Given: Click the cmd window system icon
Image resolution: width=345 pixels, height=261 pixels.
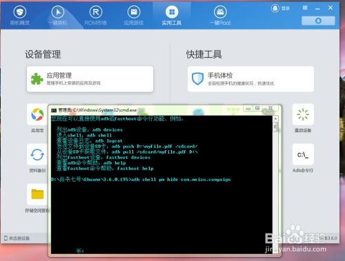Looking at the screenshot, I should [54, 110].
